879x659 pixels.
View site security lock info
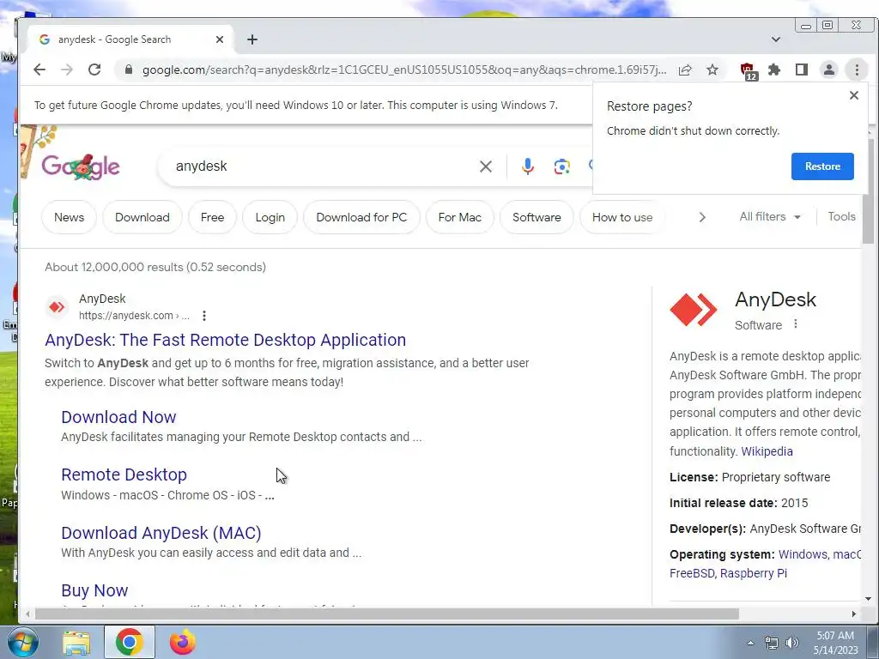coord(129,70)
